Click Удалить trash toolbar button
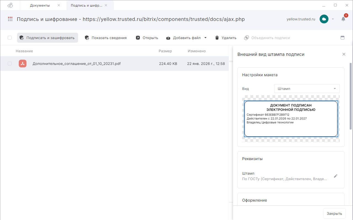Image resolution: width=353 pixels, height=220 pixels. pos(225,38)
